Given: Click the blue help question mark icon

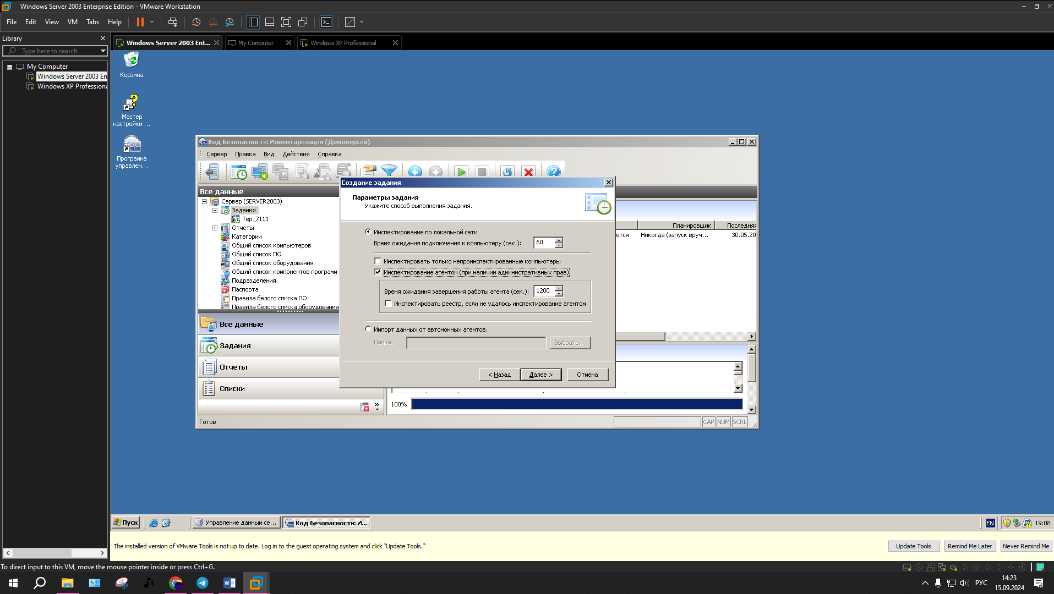Looking at the screenshot, I should click(554, 172).
